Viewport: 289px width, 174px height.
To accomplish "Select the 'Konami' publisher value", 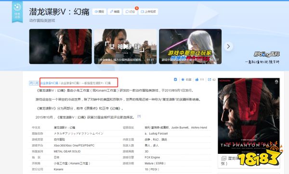I will tap(58, 169).
